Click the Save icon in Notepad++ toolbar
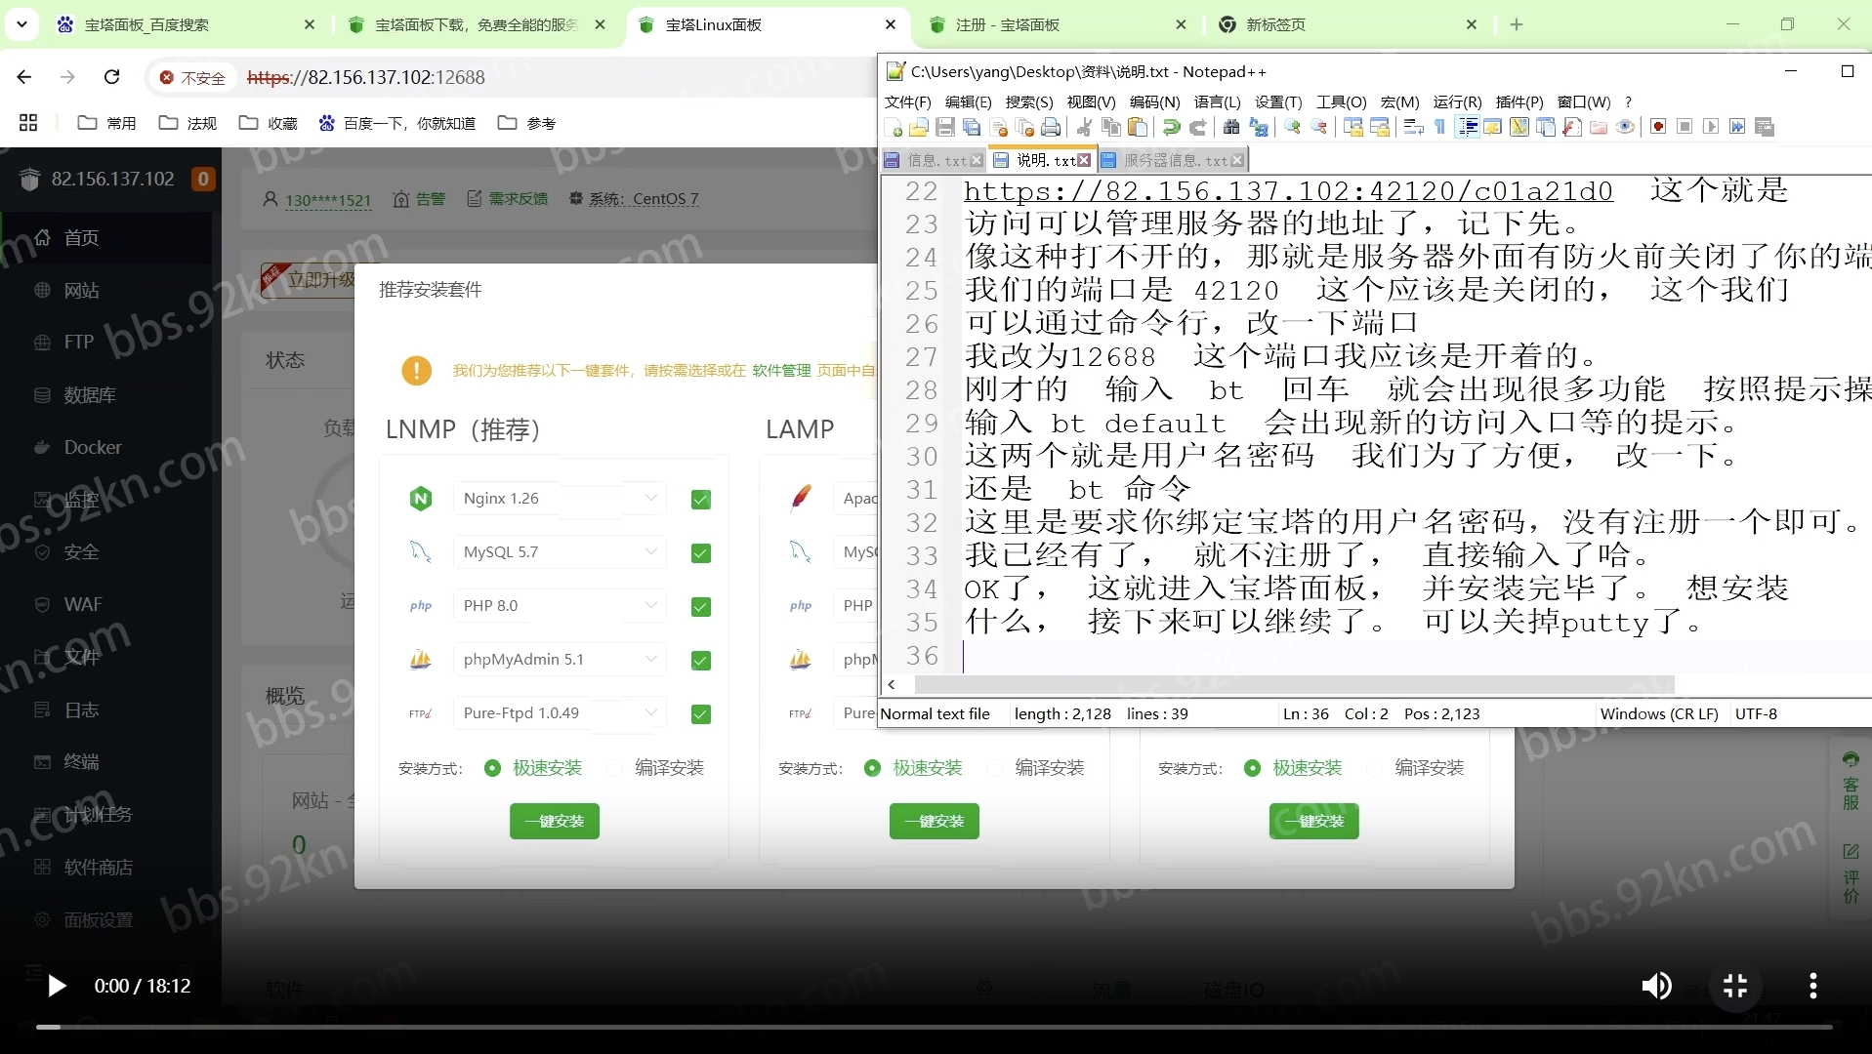1872x1054 pixels. [945, 127]
